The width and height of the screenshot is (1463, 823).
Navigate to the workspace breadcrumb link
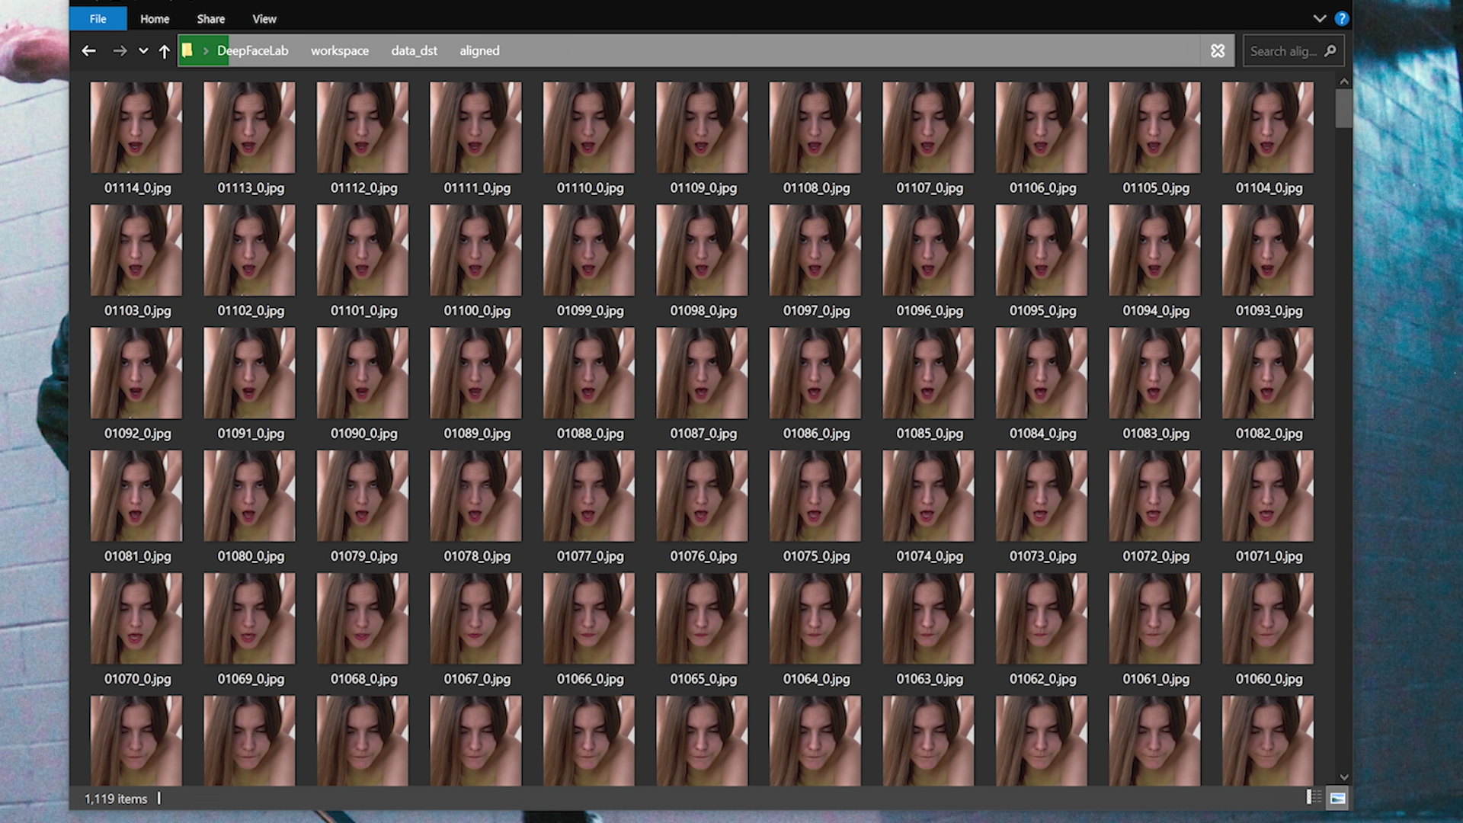pyautogui.click(x=340, y=50)
